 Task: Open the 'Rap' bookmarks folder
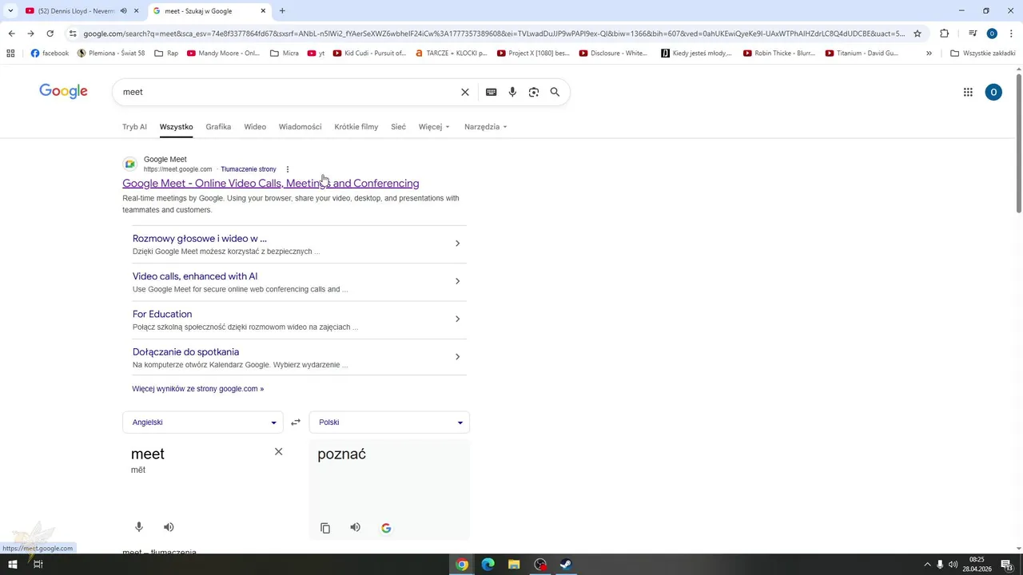point(166,54)
